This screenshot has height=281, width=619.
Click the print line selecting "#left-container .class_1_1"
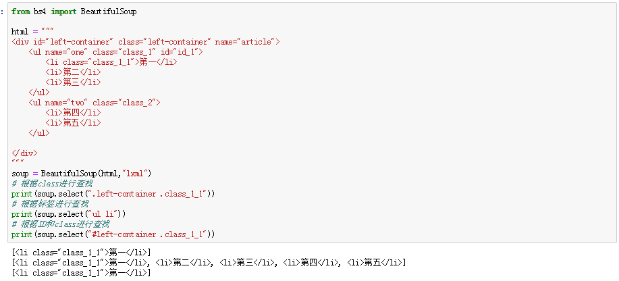(x=113, y=234)
